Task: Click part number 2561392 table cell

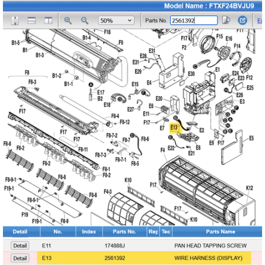Action: pyautogui.click(x=115, y=258)
